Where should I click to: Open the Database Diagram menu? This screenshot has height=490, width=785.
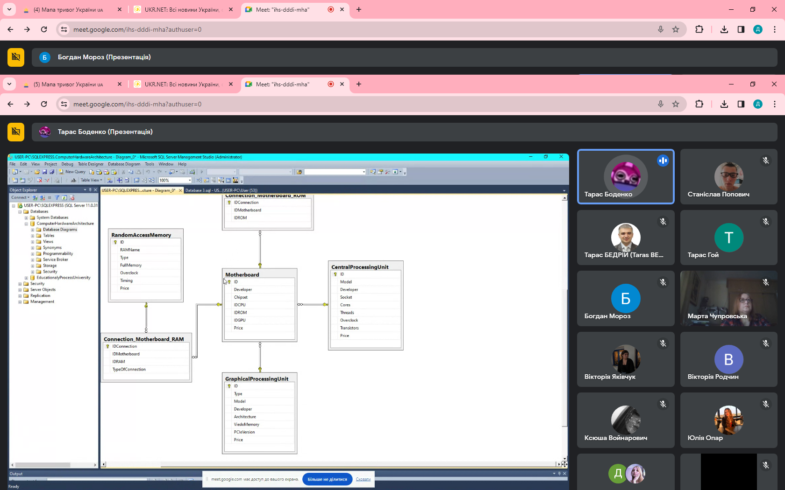pyautogui.click(x=124, y=164)
